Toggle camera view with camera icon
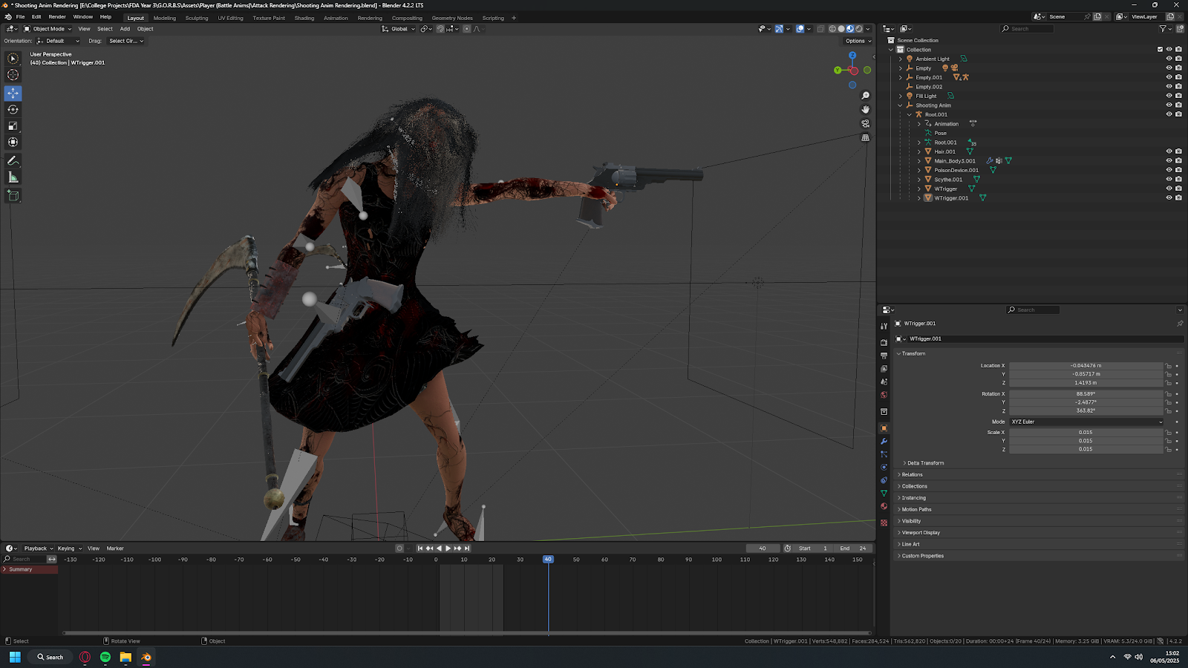The image size is (1188, 668). [865, 124]
